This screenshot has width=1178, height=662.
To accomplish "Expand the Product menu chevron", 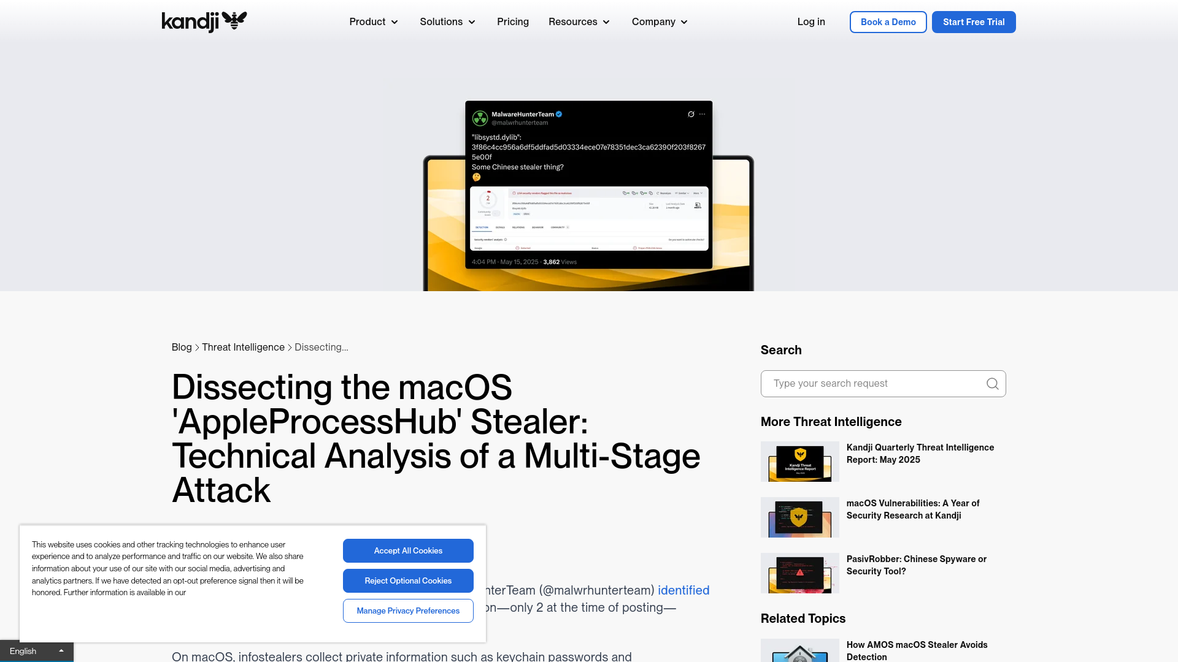I will [x=395, y=22].
